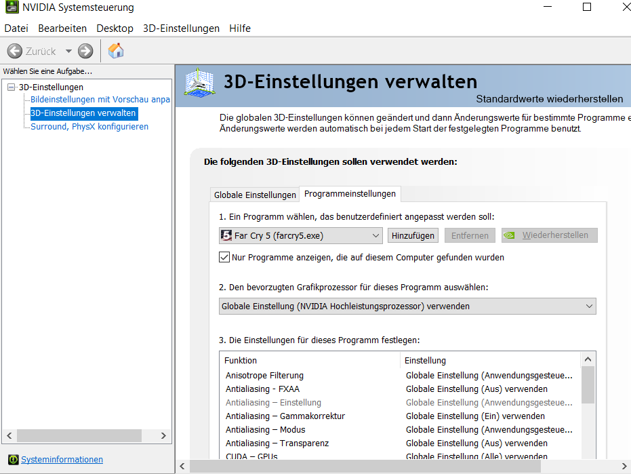Click the 3D settings header icon
This screenshot has height=474, width=631.
coord(199,83)
